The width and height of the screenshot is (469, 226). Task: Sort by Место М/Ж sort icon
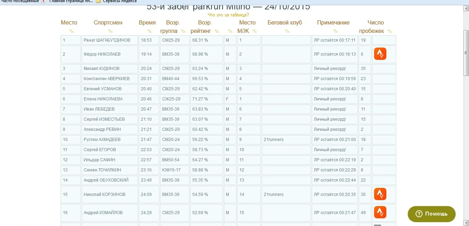click(255, 31)
